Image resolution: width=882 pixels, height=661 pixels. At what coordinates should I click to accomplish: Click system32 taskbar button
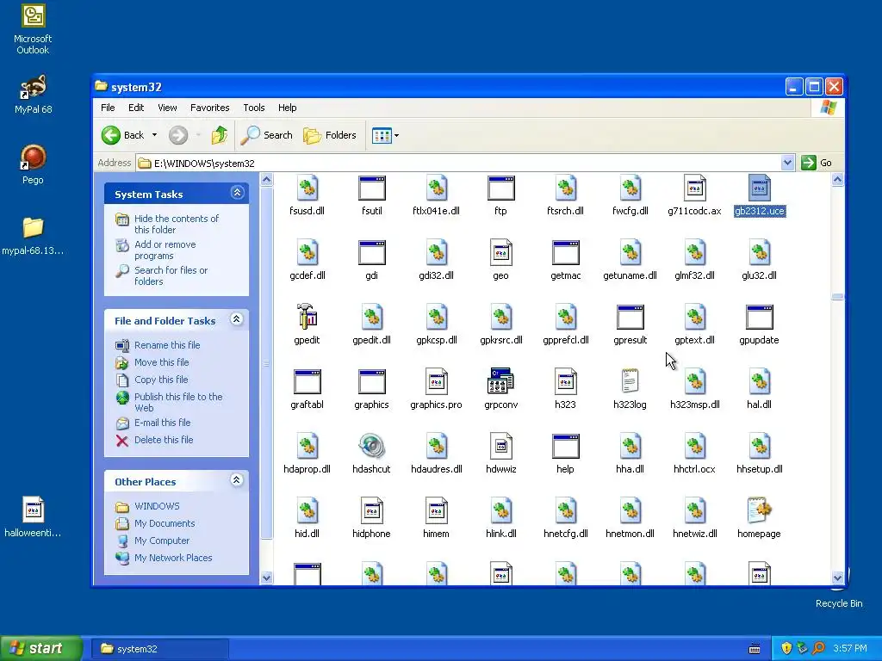pyautogui.click(x=159, y=649)
